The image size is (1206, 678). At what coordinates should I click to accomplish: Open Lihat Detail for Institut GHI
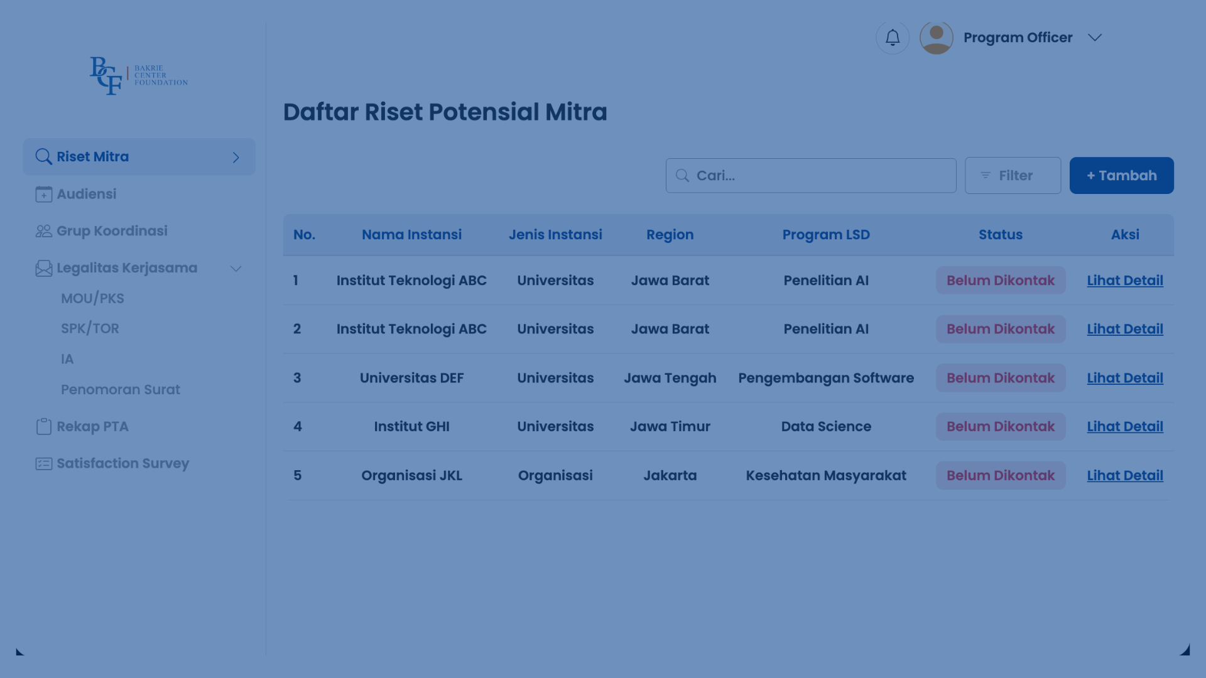(1125, 426)
